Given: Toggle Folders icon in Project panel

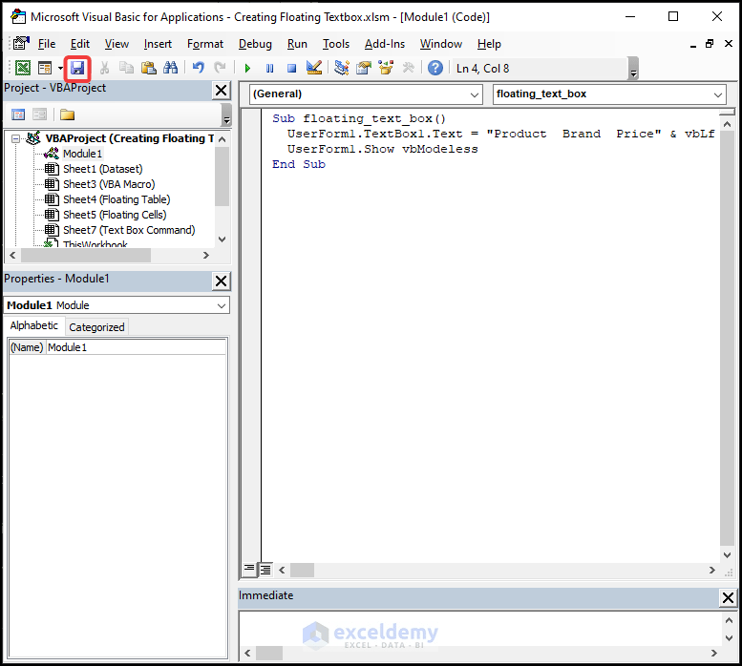Looking at the screenshot, I should click(67, 114).
